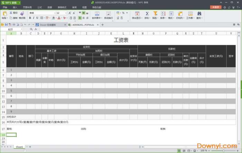Toggle align text left
The image size is (242, 153).
(x=80, y=18)
